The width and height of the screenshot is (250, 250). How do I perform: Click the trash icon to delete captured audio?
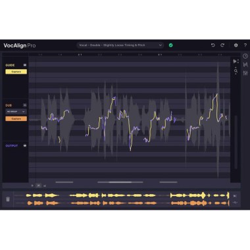[x=8, y=199]
